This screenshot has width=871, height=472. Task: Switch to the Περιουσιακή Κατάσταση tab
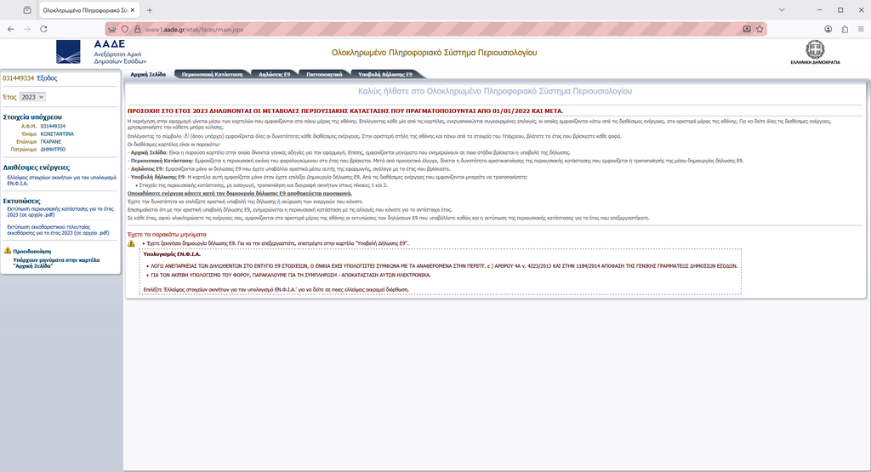(x=212, y=75)
